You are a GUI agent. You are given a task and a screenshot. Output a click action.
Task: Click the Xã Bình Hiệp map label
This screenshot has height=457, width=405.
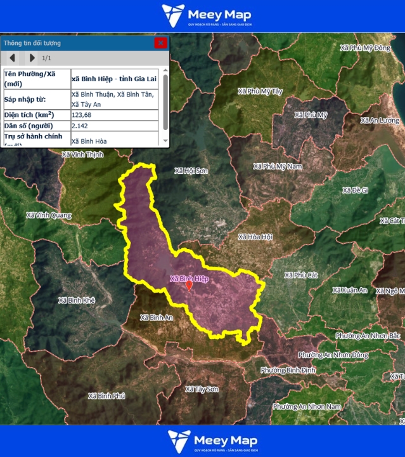coord(189,279)
